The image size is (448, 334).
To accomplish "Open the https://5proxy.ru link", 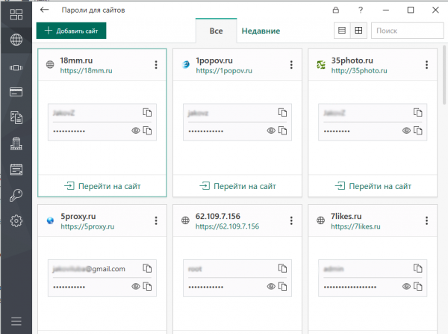I will click(87, 226).
